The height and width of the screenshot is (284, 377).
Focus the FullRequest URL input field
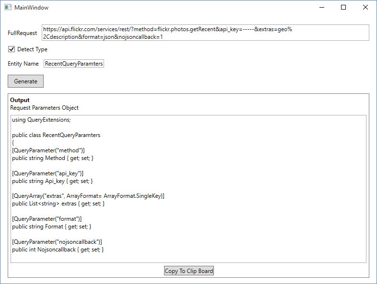point(205,33)
